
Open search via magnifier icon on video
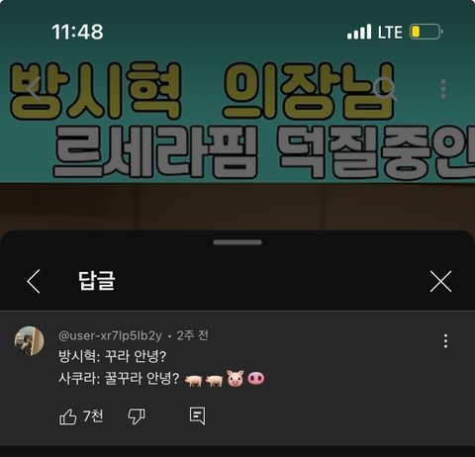click(x=384, y=89)
